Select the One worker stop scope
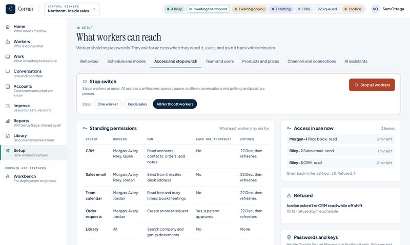This screenshot has width=410, height=245. point(108,104)
